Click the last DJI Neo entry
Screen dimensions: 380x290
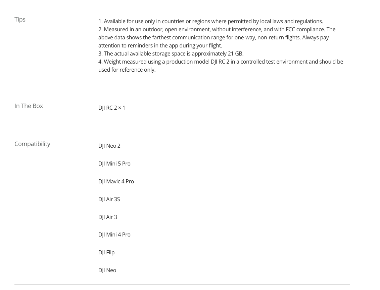tap(107, 270)
